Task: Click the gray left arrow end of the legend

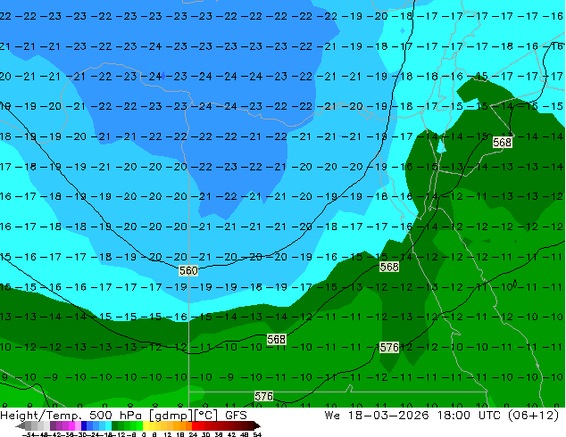Action: [x=21, y=425]
